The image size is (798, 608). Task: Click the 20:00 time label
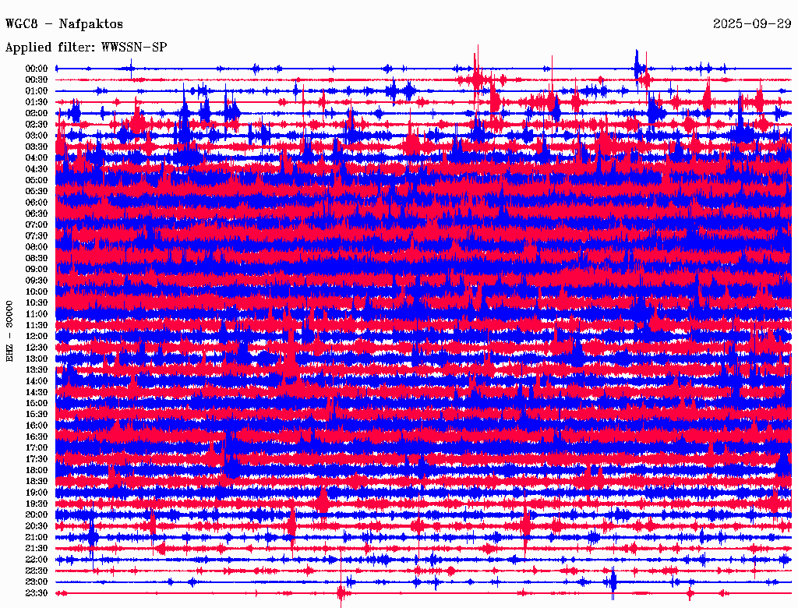[x=37, y=514]
